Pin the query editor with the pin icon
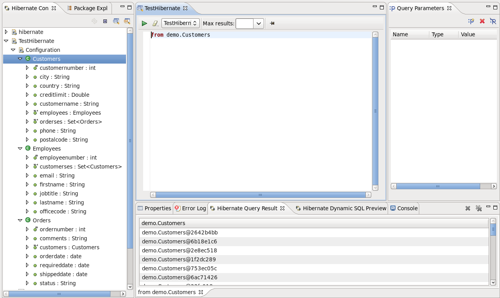This screenshot has width=500, height=298. coord(272,23)
